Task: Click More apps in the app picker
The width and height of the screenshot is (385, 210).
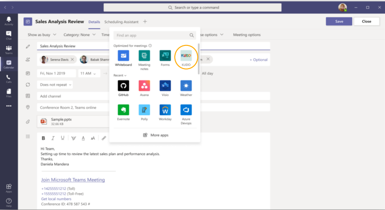Action: click(156, 135)
